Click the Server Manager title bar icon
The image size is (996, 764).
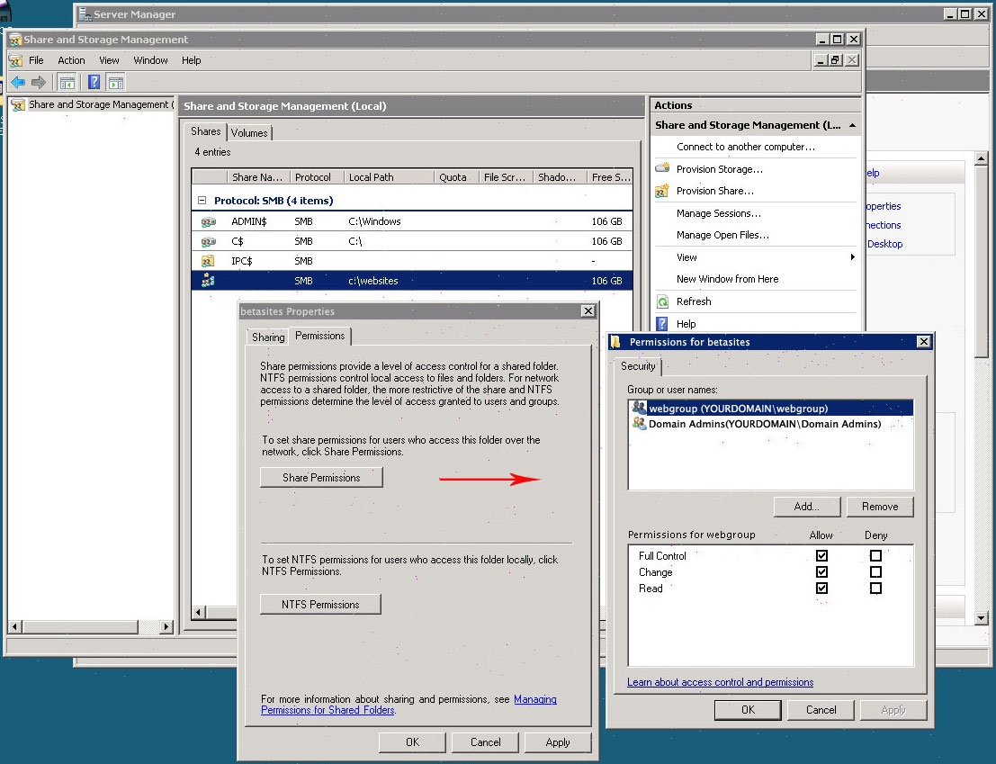click(85, 13)
